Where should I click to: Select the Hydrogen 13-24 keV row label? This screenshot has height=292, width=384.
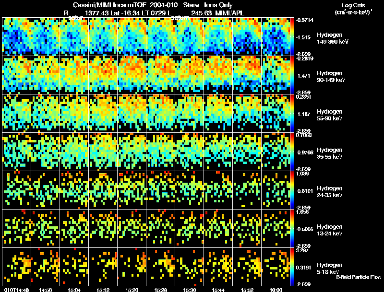tap(330, 230)
